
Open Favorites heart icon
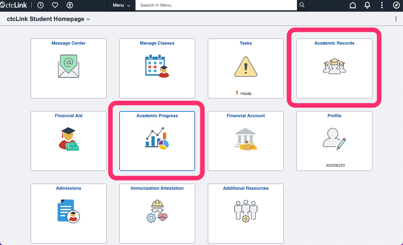55,5
